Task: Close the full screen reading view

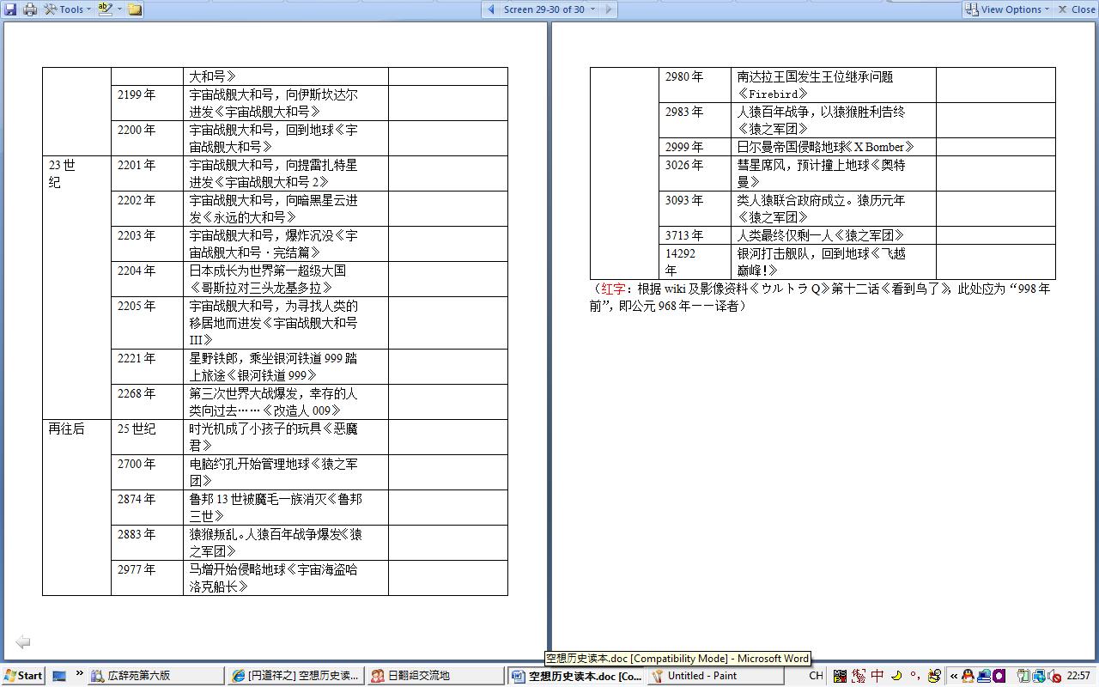Action: pyautogui.click(x=1077, y=9)
